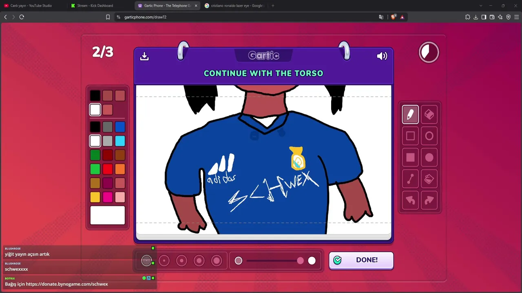This screenshot has width=522, height=293.
Task: Click the round timer indicator
Action: tap(429, 52)
